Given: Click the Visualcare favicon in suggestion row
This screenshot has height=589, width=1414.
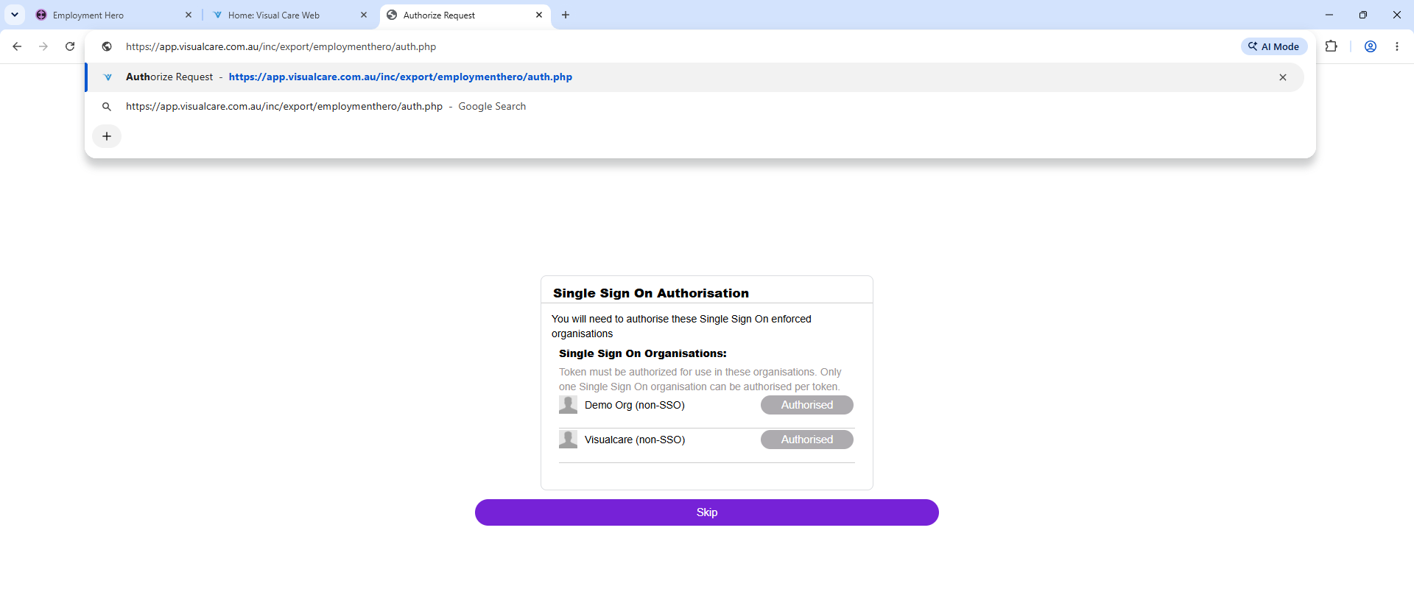Looking at the screenshot, I should point(108,77).
